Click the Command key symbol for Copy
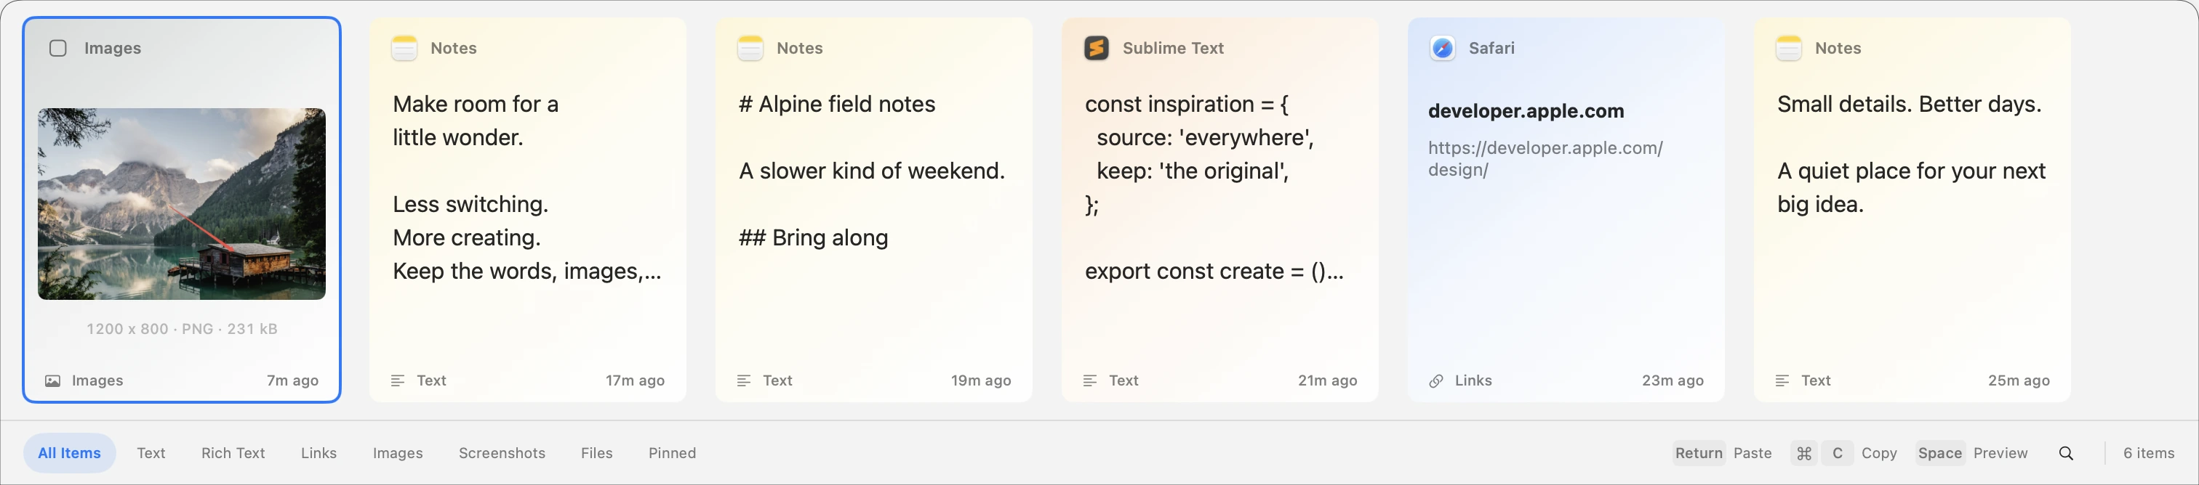This screenshot has height=485, width=2199. pos(1803,454)
